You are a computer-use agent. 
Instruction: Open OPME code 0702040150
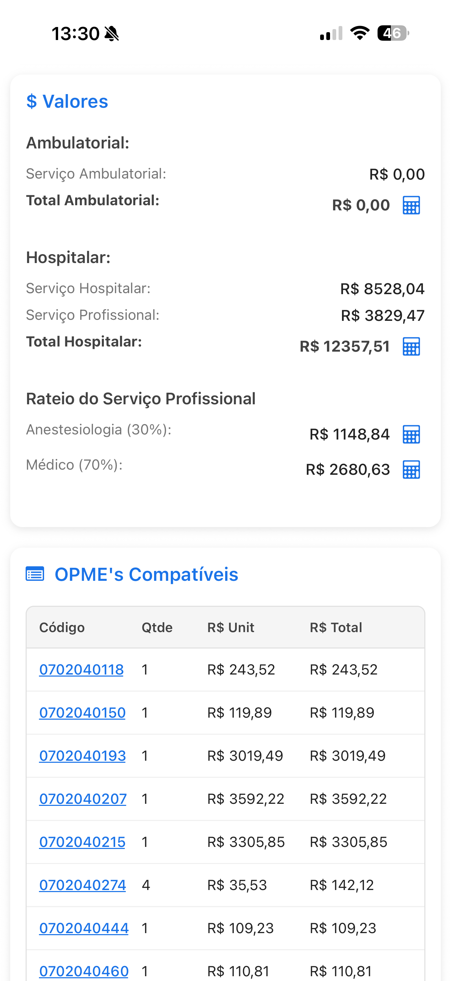click(x=82, y=712)
